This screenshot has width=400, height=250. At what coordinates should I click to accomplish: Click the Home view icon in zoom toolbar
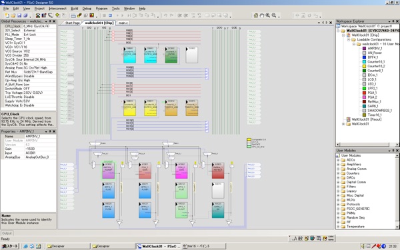[256, 15]
